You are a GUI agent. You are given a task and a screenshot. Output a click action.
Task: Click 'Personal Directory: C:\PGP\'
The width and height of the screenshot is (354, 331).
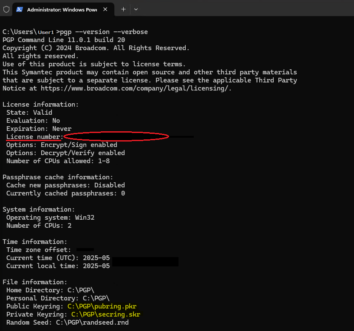58,298
